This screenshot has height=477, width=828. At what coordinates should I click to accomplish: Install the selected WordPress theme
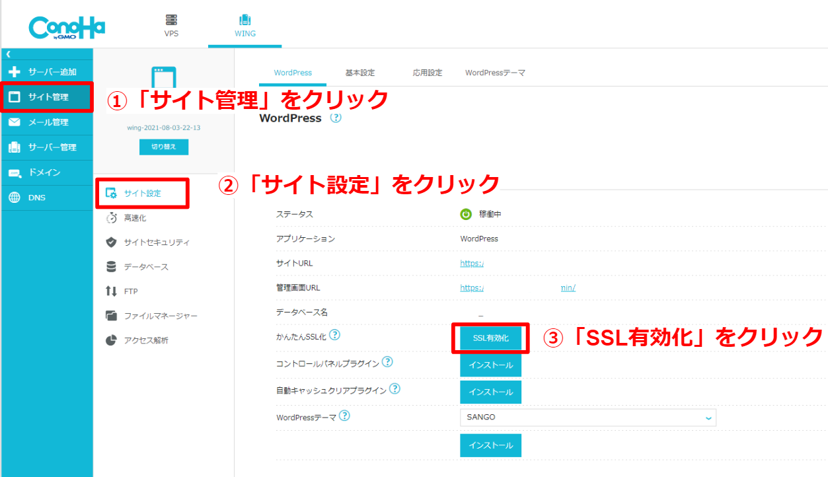pos(490,445)
